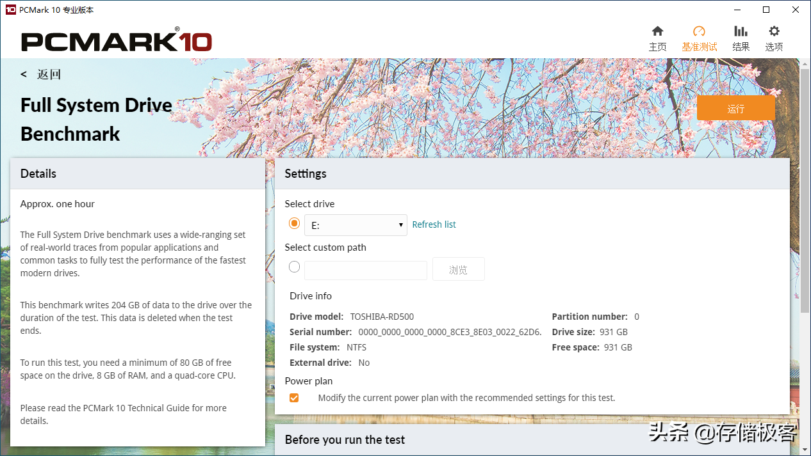Click the PCMark 10 title bar app icon
The image size is (811, 456).
[10, 10]
